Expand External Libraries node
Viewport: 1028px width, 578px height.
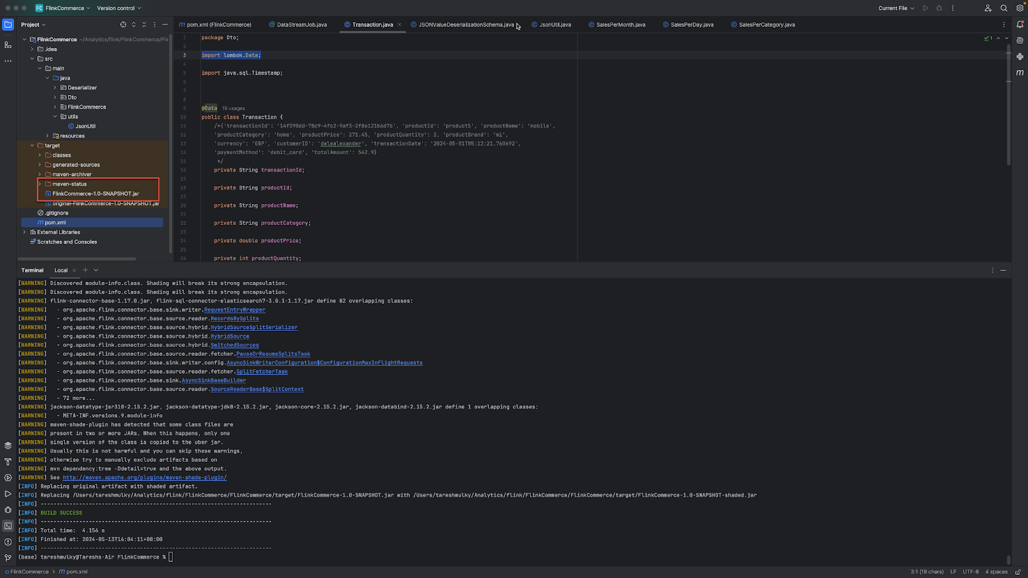coord(24,232)
